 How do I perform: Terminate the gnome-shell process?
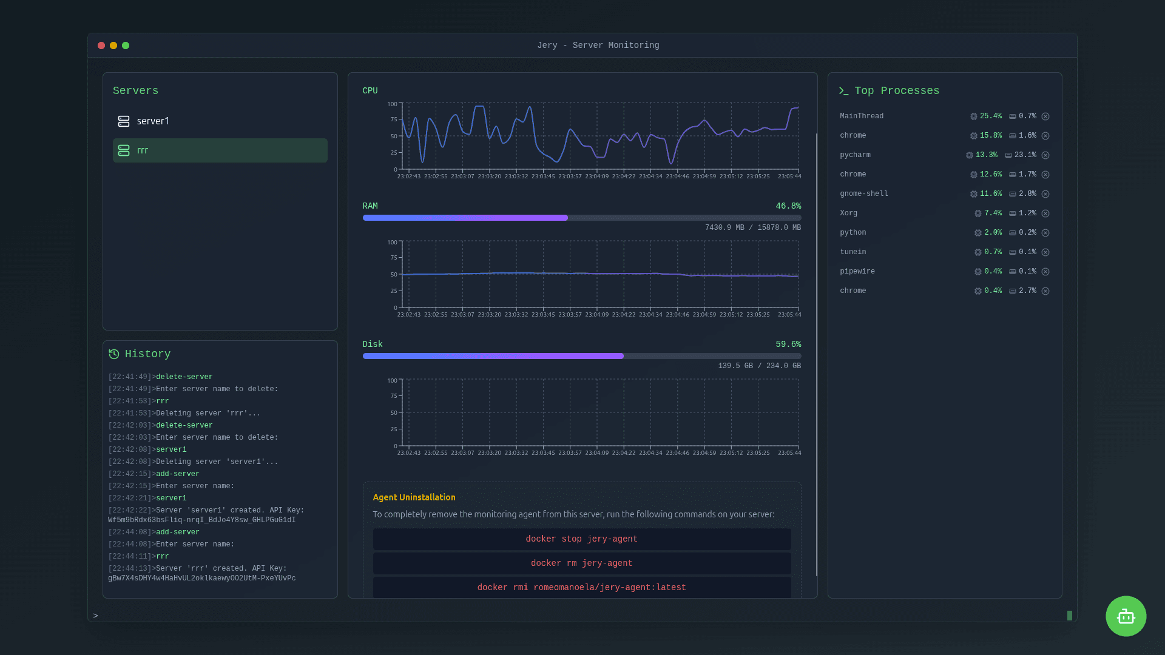coord(1045,194)
